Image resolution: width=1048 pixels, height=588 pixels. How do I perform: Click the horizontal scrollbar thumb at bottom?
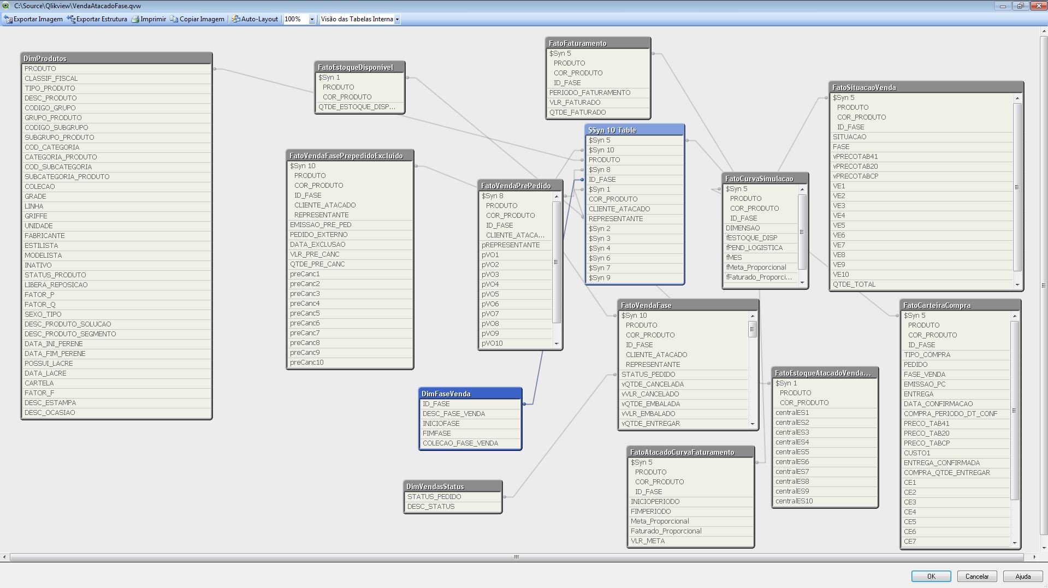(516, 557)
